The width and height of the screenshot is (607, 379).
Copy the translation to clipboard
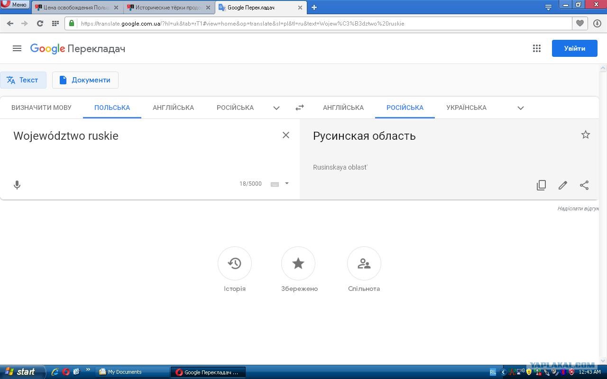541,185
